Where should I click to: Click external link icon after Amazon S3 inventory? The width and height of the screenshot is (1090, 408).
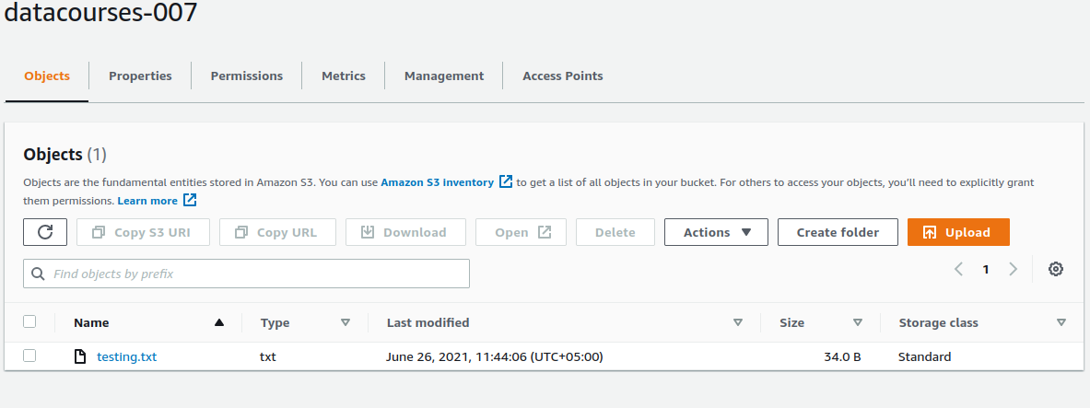coord(506,182)
